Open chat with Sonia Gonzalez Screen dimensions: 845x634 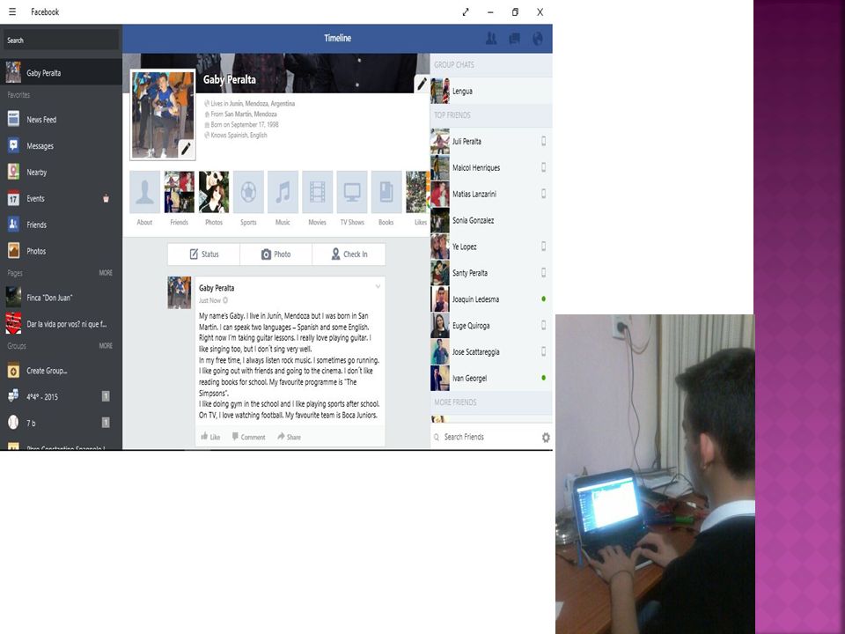(491, 220)
